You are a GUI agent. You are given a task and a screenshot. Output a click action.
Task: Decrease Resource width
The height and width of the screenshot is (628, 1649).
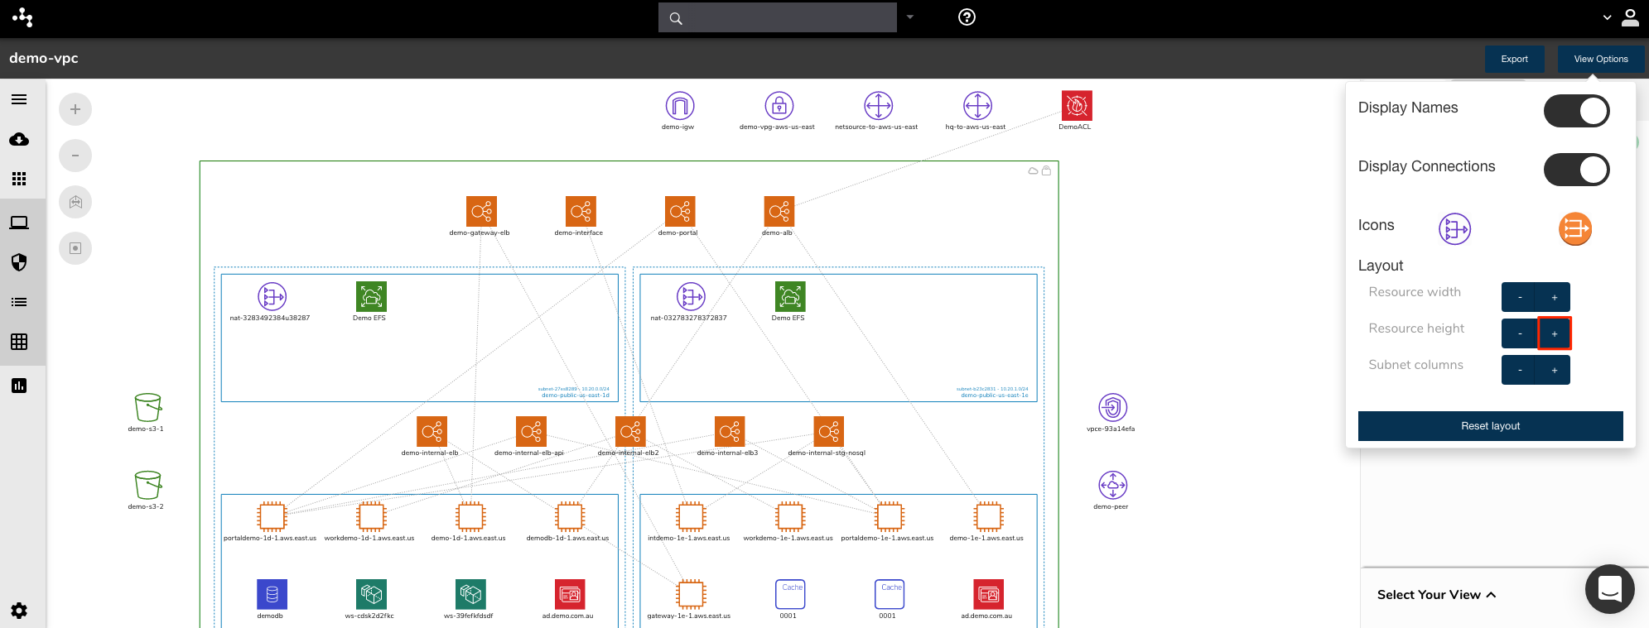point(1519,297)
